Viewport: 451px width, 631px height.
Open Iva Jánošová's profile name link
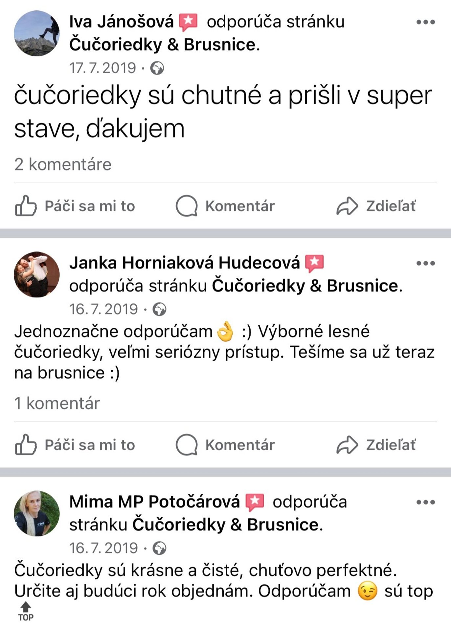pos(121,22)
